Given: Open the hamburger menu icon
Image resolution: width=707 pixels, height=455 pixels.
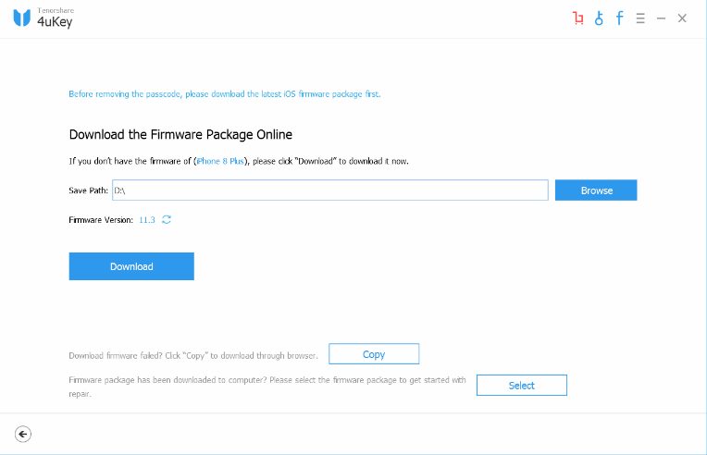Looking at the screenshot, I should pos(640,18).
